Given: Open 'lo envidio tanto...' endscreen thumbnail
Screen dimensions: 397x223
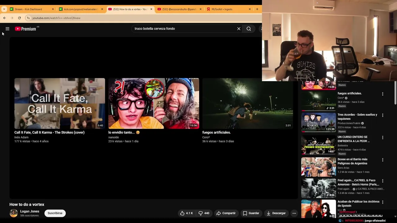Looking at the screenshot, I should tap(154, 103).
